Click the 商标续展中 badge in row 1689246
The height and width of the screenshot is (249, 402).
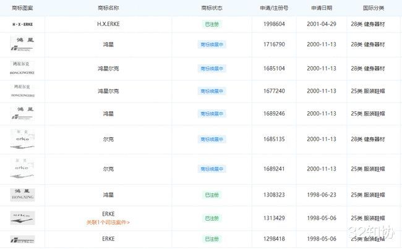[212, 114]
